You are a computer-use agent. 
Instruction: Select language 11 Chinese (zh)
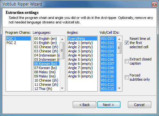coord(46,85)
